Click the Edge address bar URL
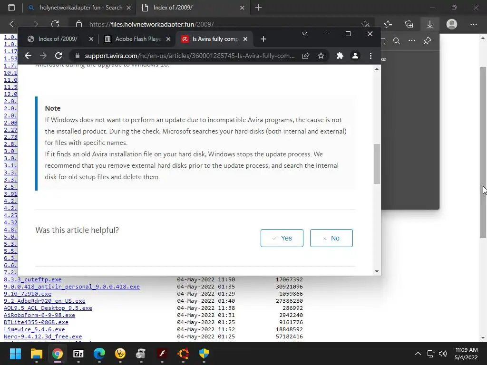The height and width of the screenshot is (365, 487). pyautogui.click(x=152, y=24)
